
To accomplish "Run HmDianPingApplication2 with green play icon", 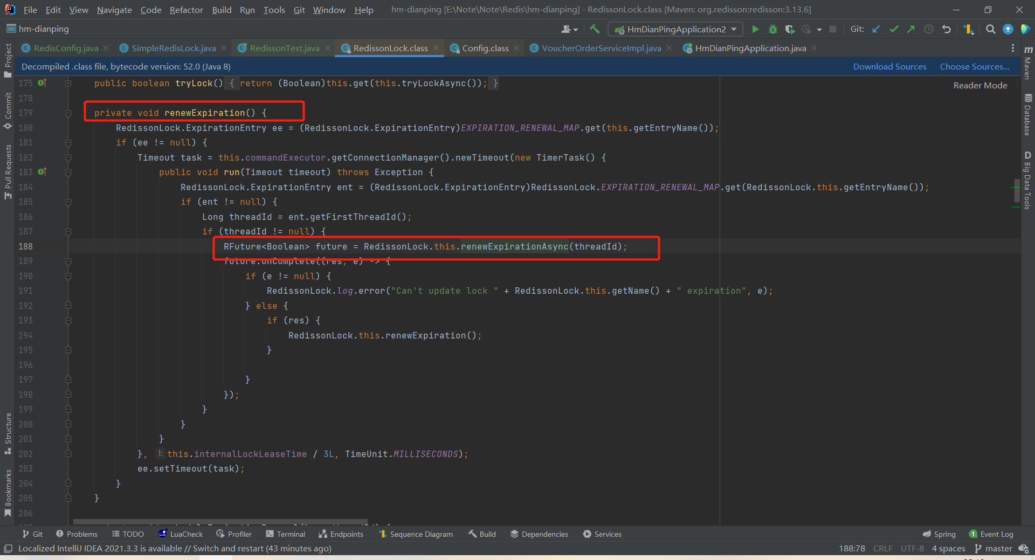I will (x=755, y=29).
